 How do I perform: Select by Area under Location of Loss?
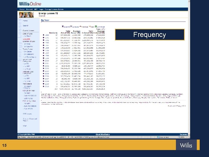pyautogui.click(x=27, y=44)
